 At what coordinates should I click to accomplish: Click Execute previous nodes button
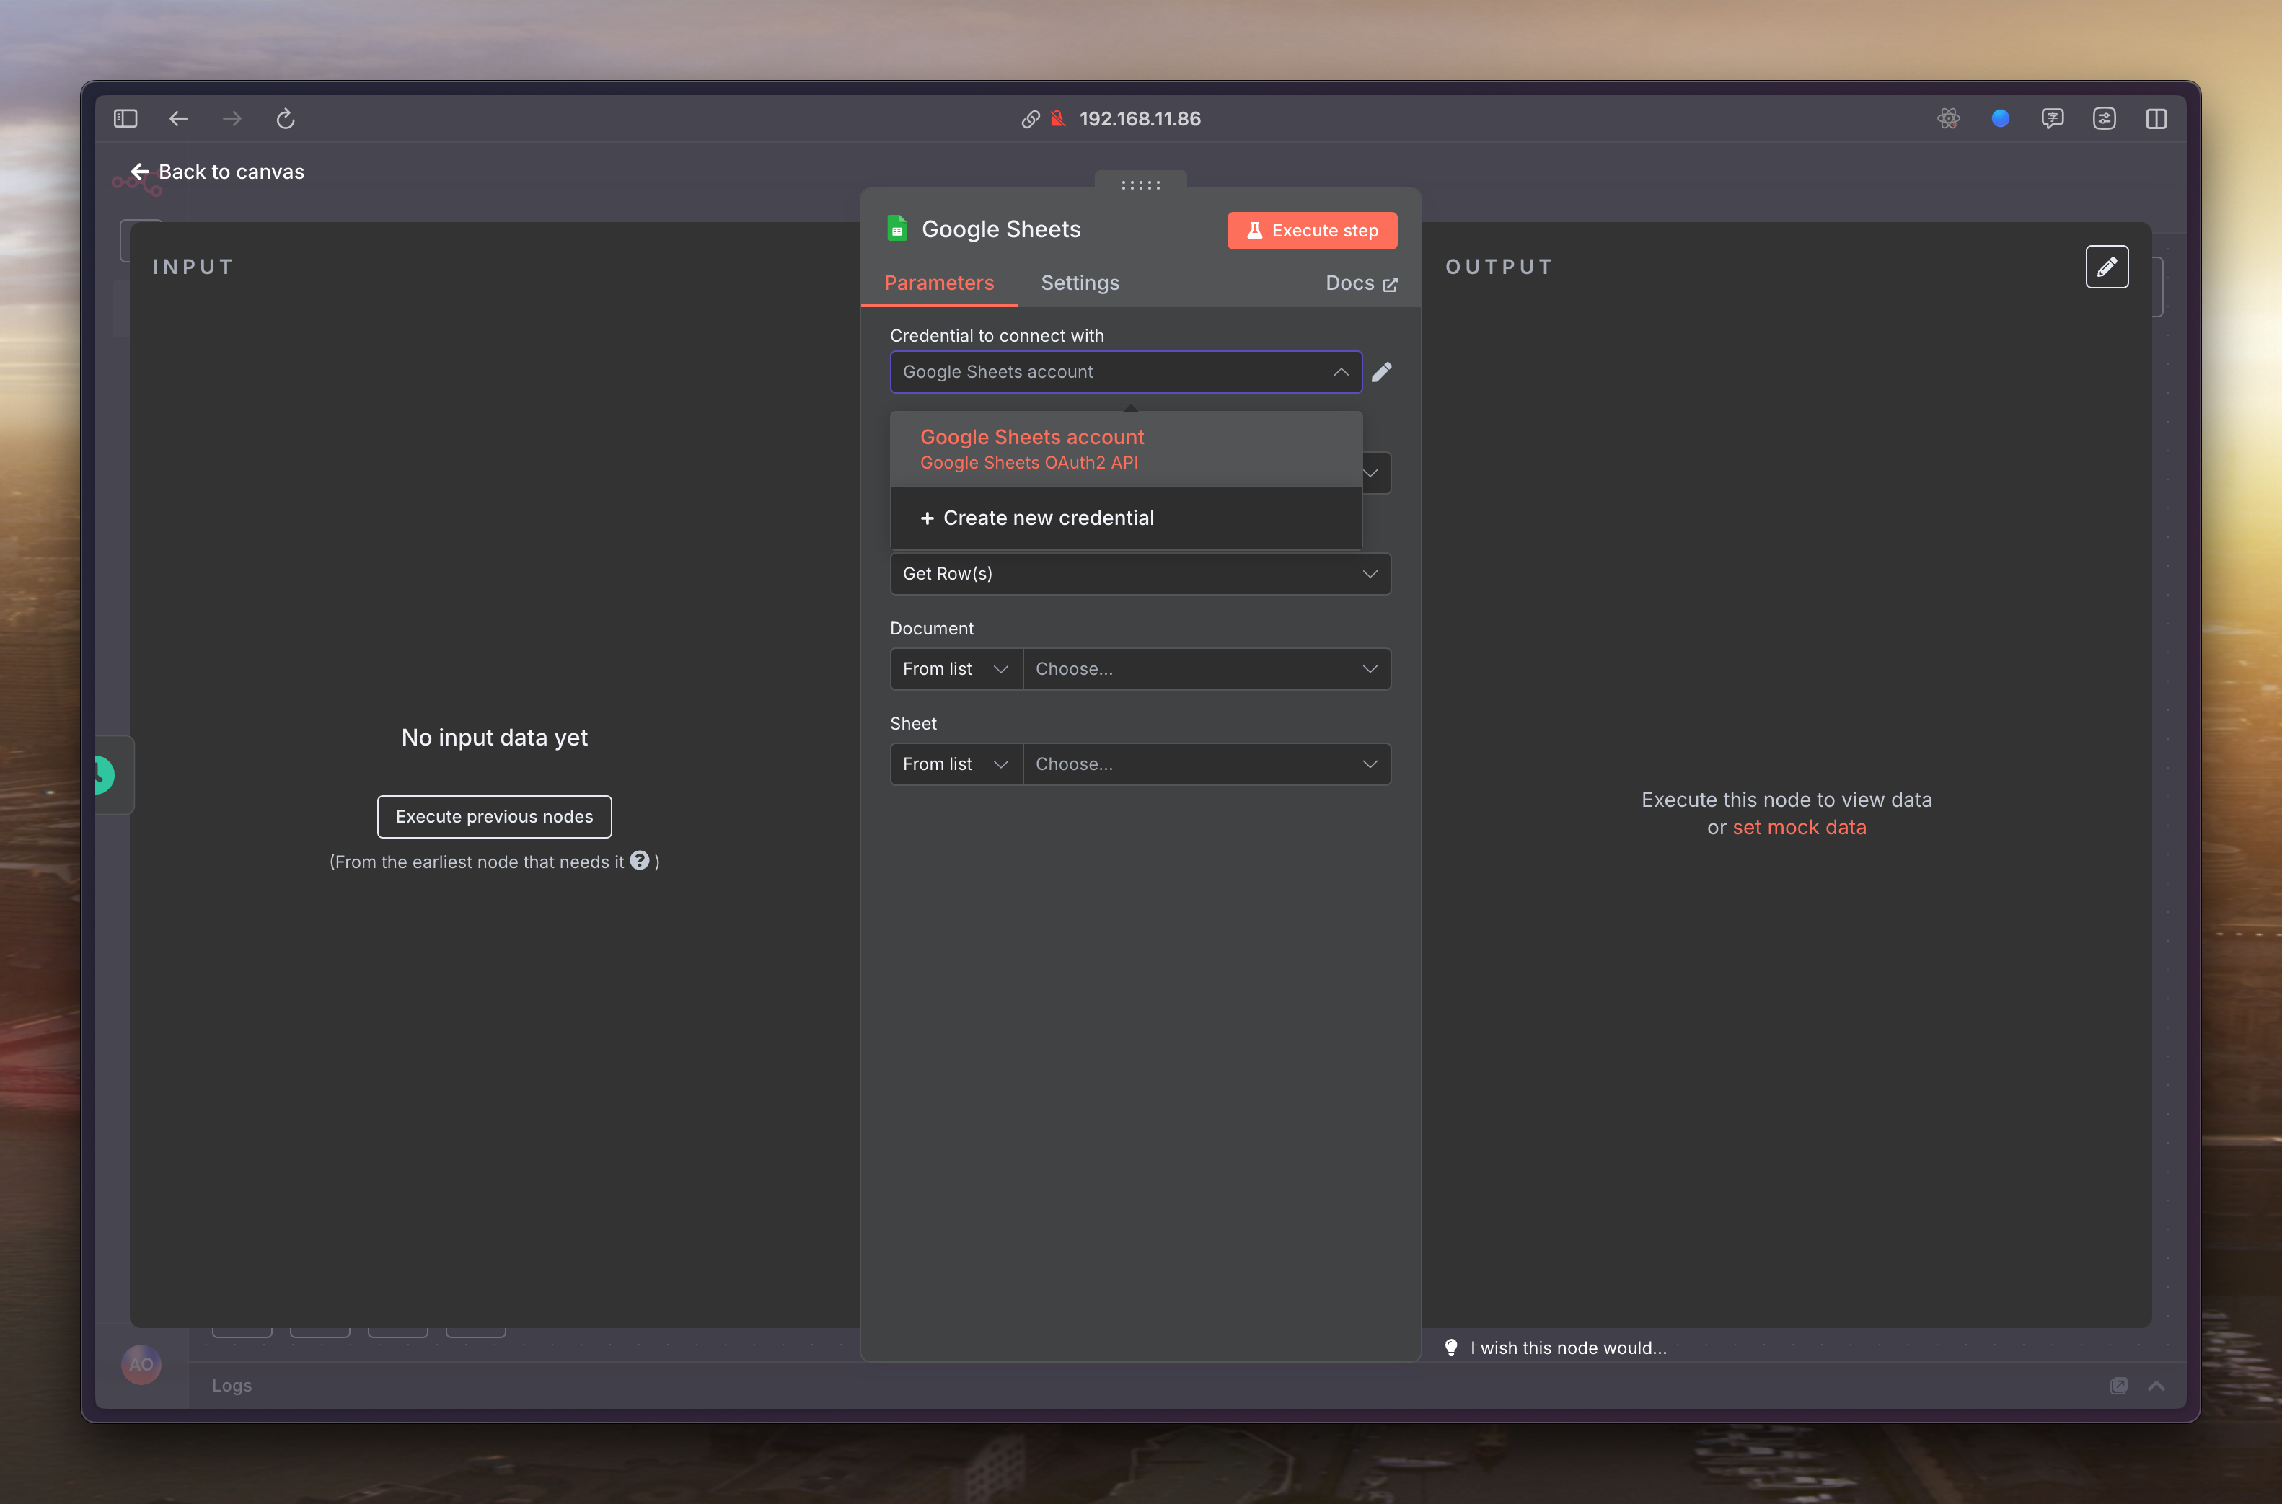tap(494, 816)
